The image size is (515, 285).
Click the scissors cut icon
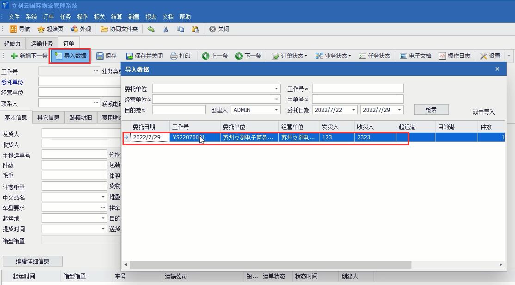pyautogui.click(x=166, y=29)
